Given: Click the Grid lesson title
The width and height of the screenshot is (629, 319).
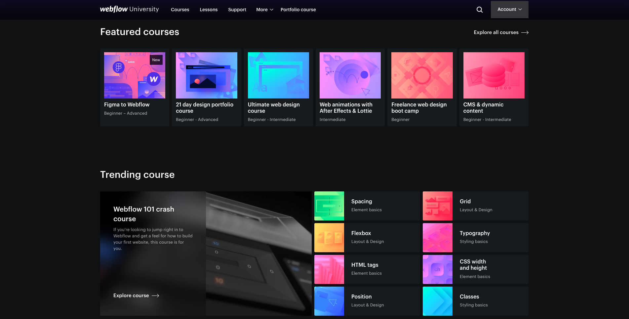Looking at the screenshot, I should (465, 201).
